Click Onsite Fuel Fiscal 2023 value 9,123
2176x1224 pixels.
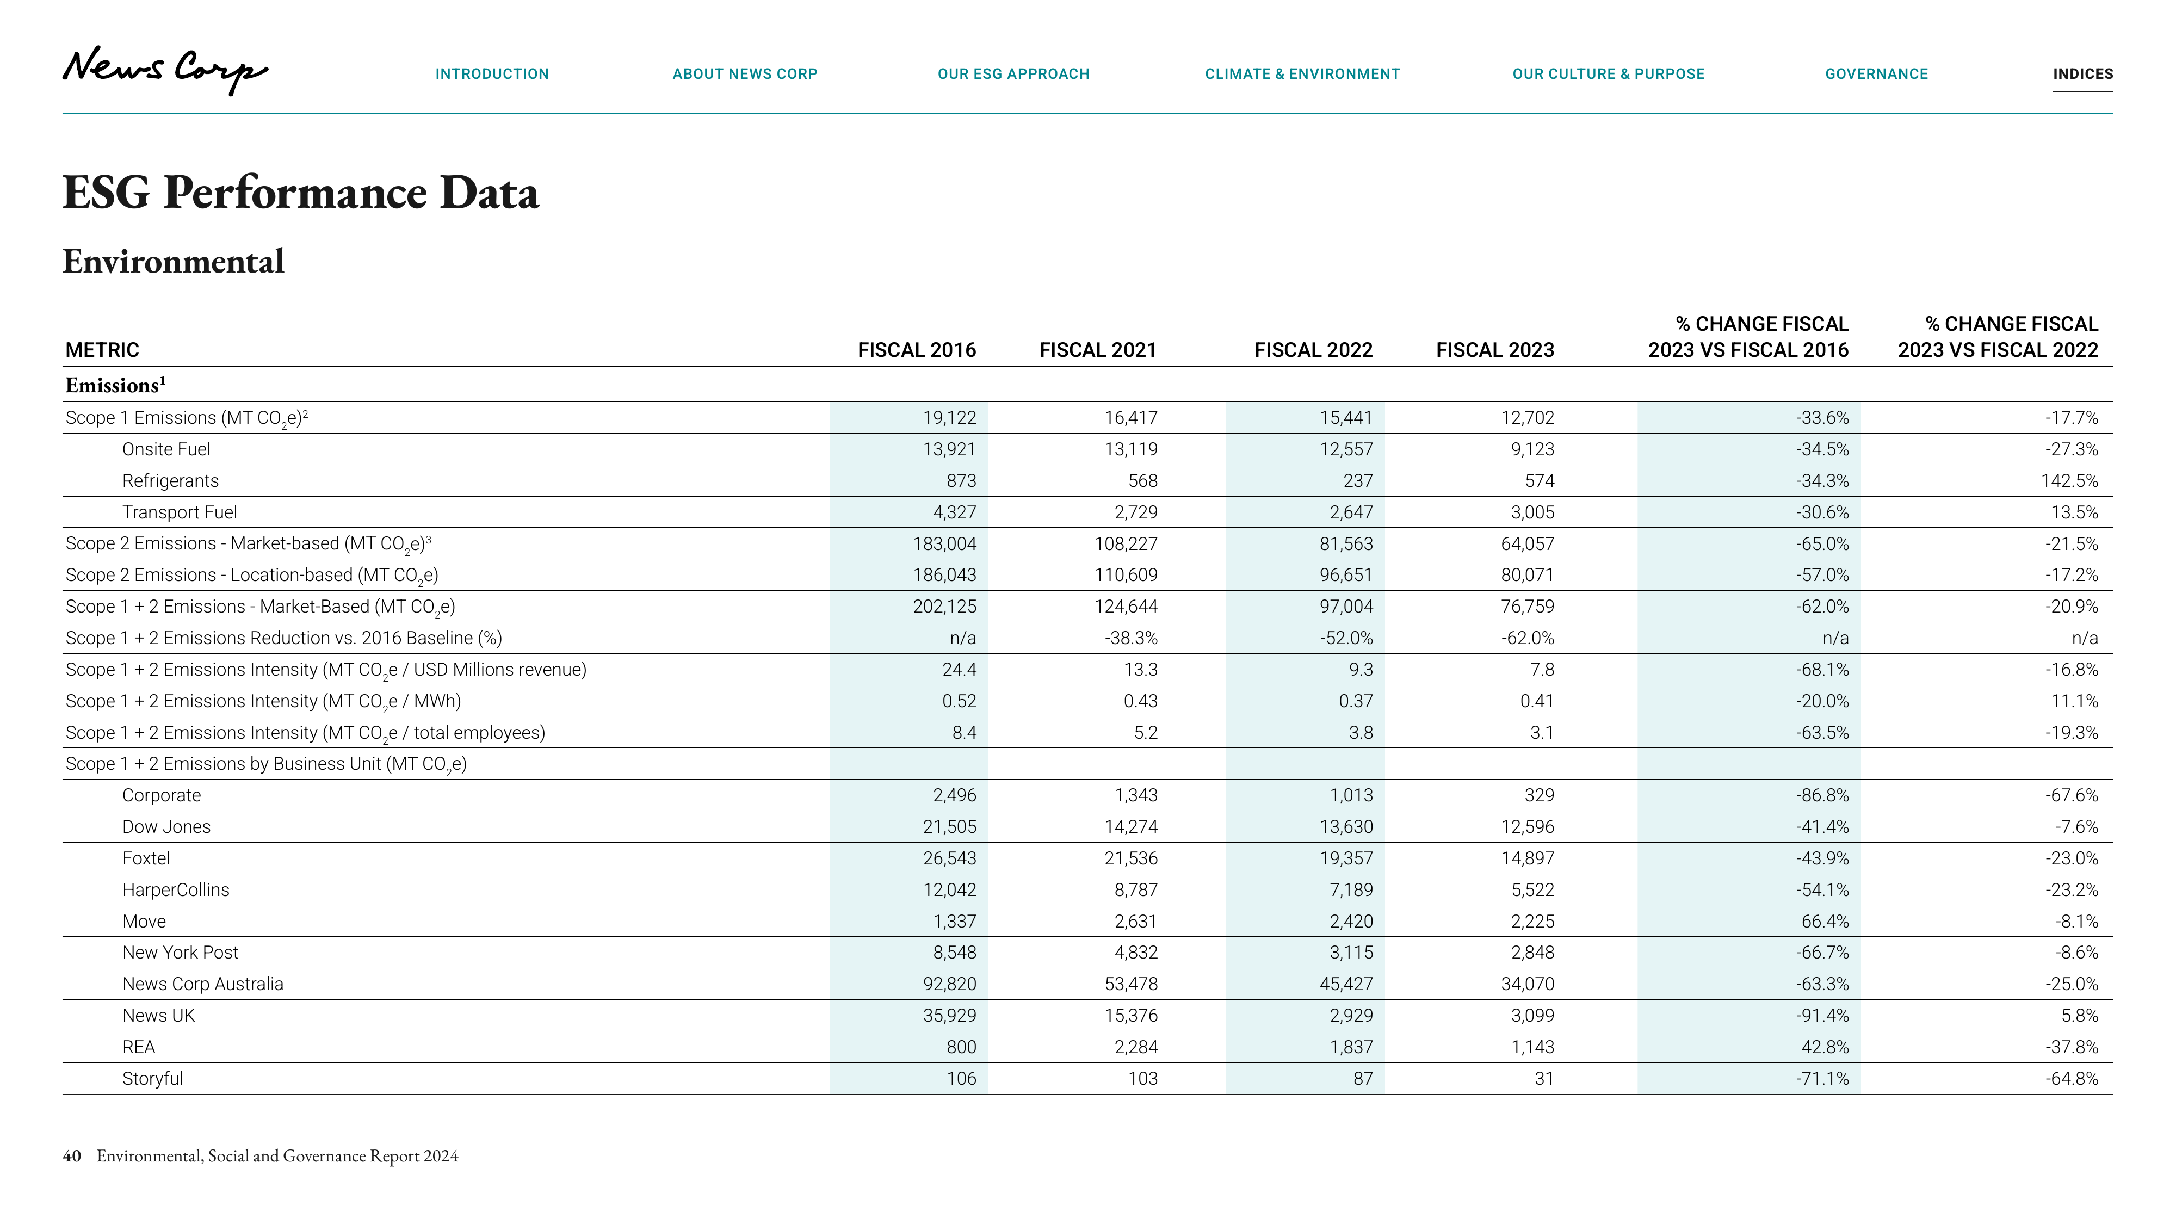(x=1532, y=449)
